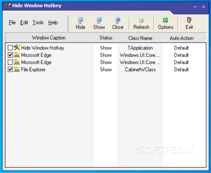Screen dimensions: 211x173
Task: Open the Edit menu
Action: [24, 22]
